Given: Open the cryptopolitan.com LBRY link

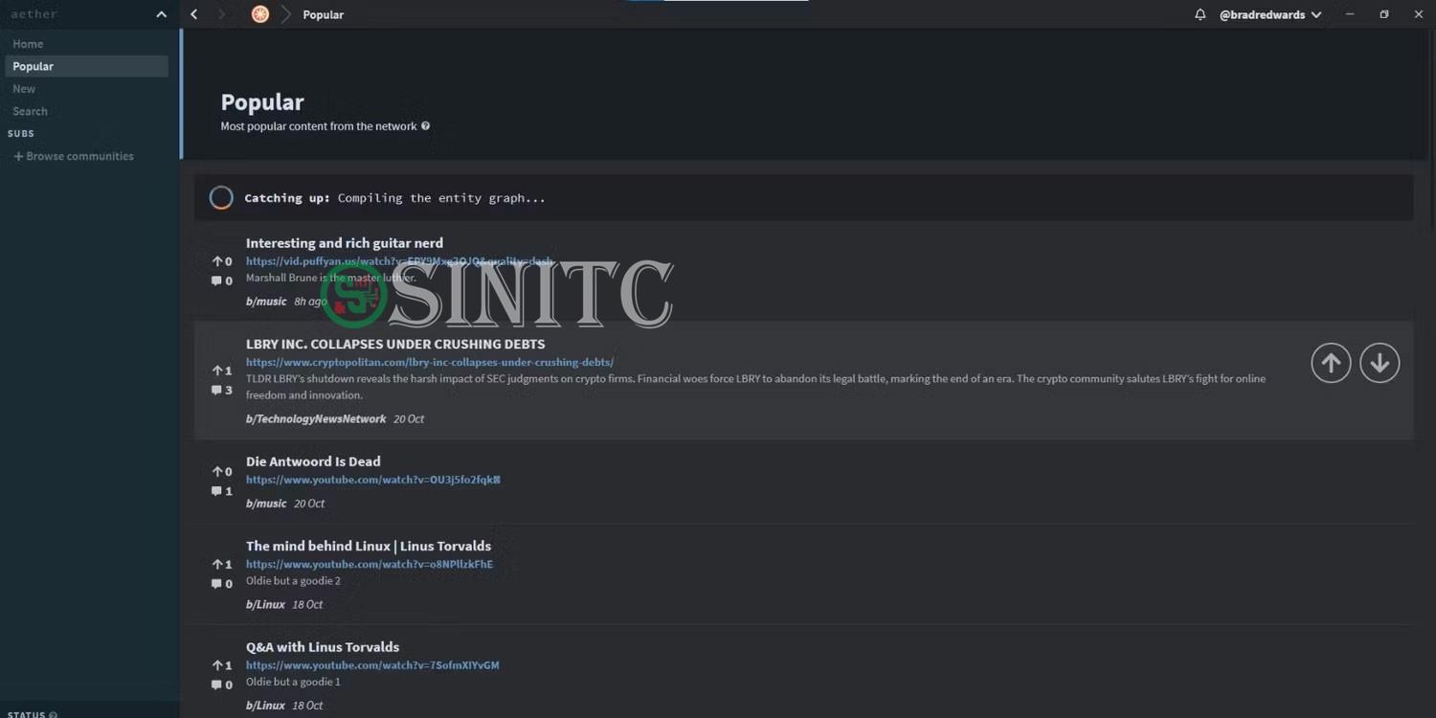Looking at the screenshot, I should coord(430,362).
